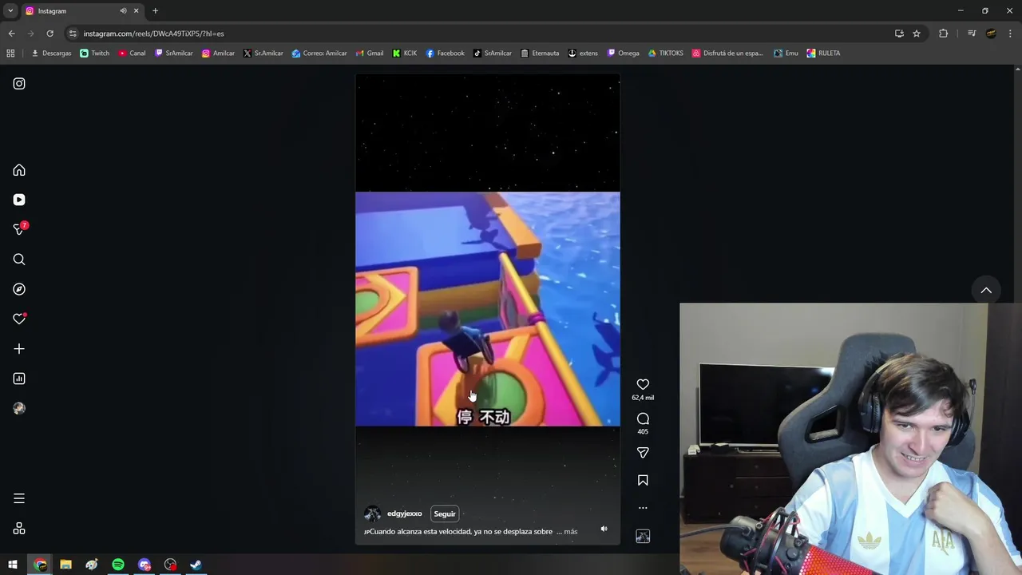Click Seguir to follow edgyjexxo

445,514
